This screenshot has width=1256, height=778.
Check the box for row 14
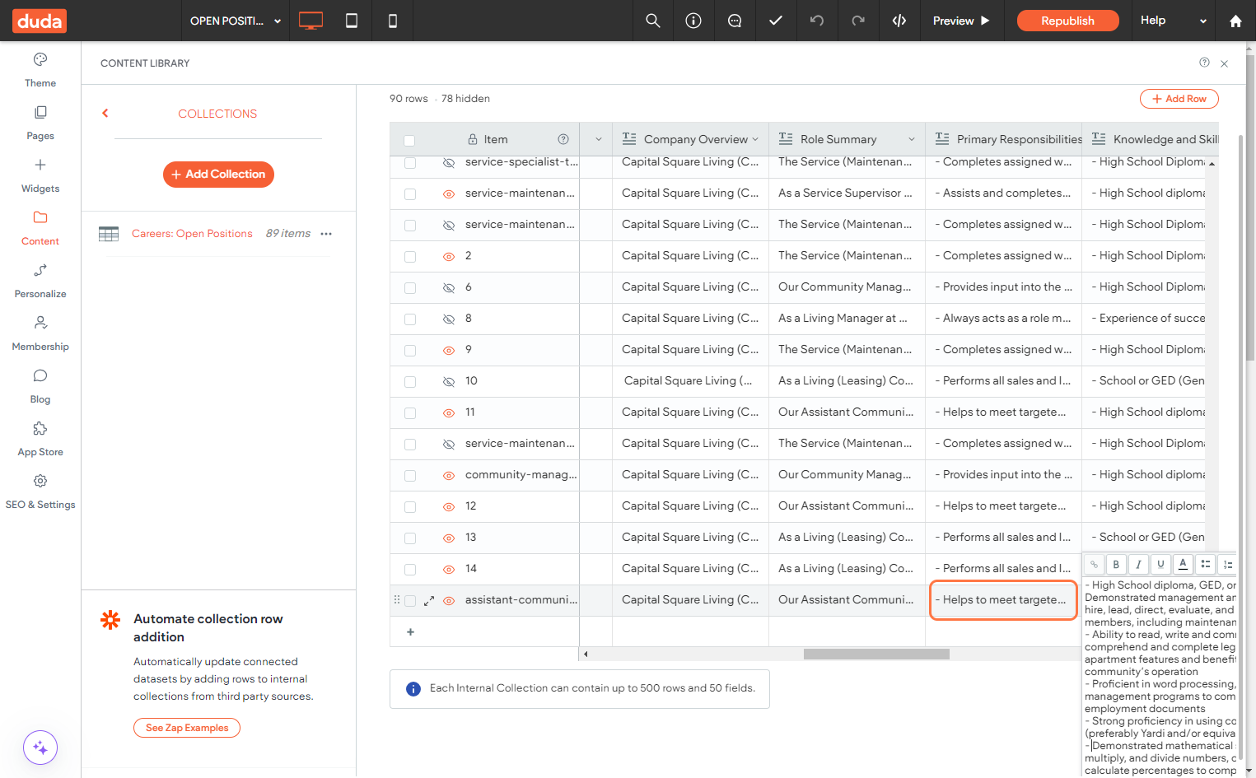pyautogui.click(x=410, y=570)
